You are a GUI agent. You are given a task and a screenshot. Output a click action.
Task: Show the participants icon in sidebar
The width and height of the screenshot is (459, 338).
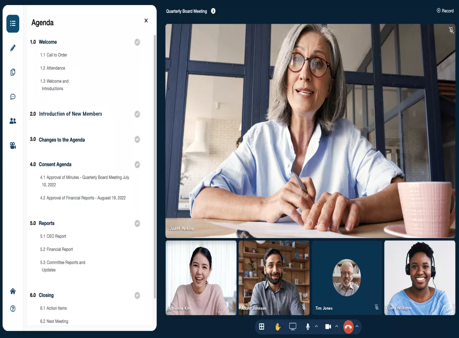[13, 121]
